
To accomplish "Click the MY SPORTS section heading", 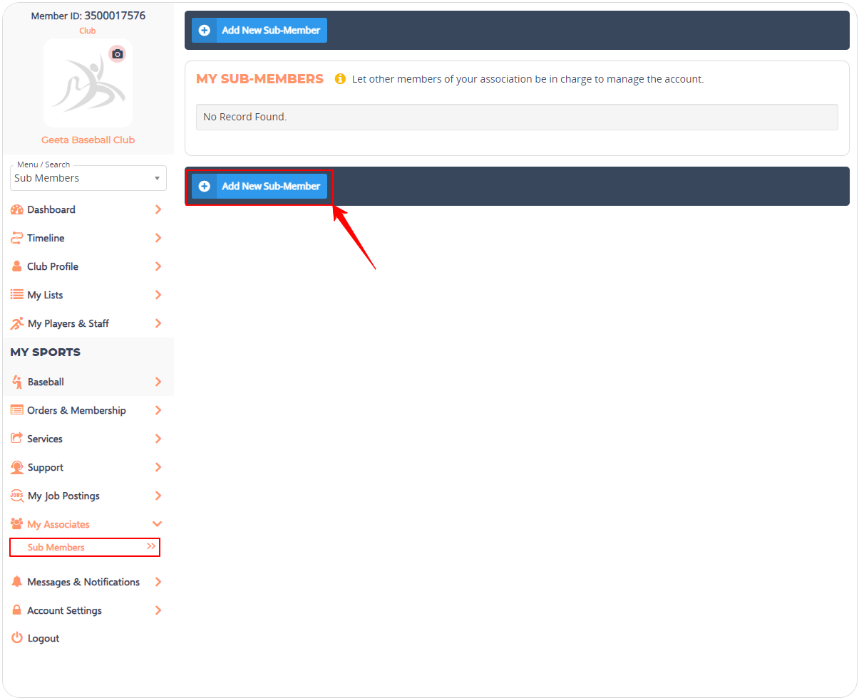I will click(46, 352).
